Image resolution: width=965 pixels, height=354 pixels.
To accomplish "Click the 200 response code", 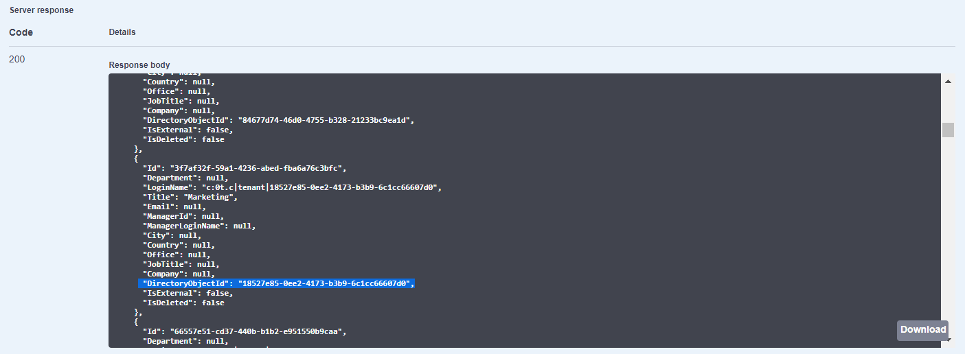I will point(17,60).
